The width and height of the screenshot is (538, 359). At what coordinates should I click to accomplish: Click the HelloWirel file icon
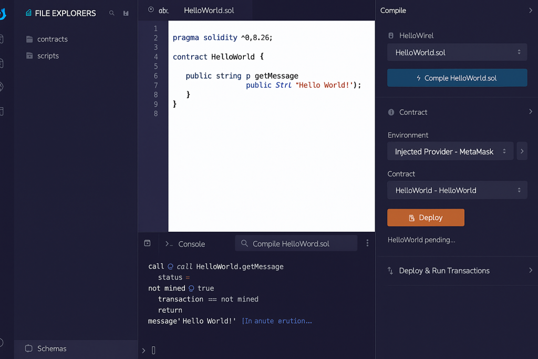(391, 35)
